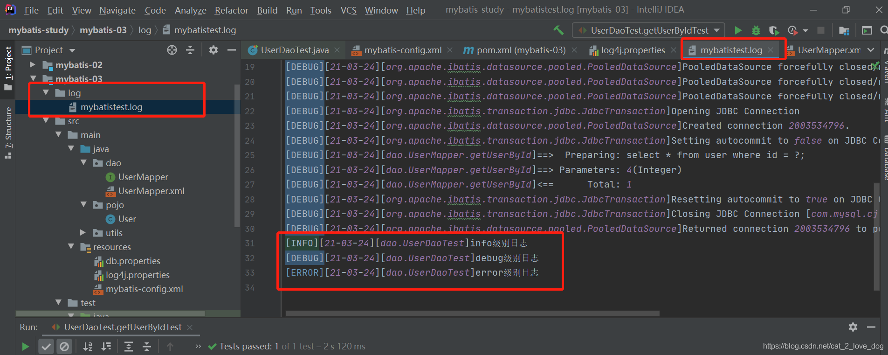The height and width of the screenshot is (355, 888).
Task: Toggle Show Ignored tests button
Action: [64, 347]
